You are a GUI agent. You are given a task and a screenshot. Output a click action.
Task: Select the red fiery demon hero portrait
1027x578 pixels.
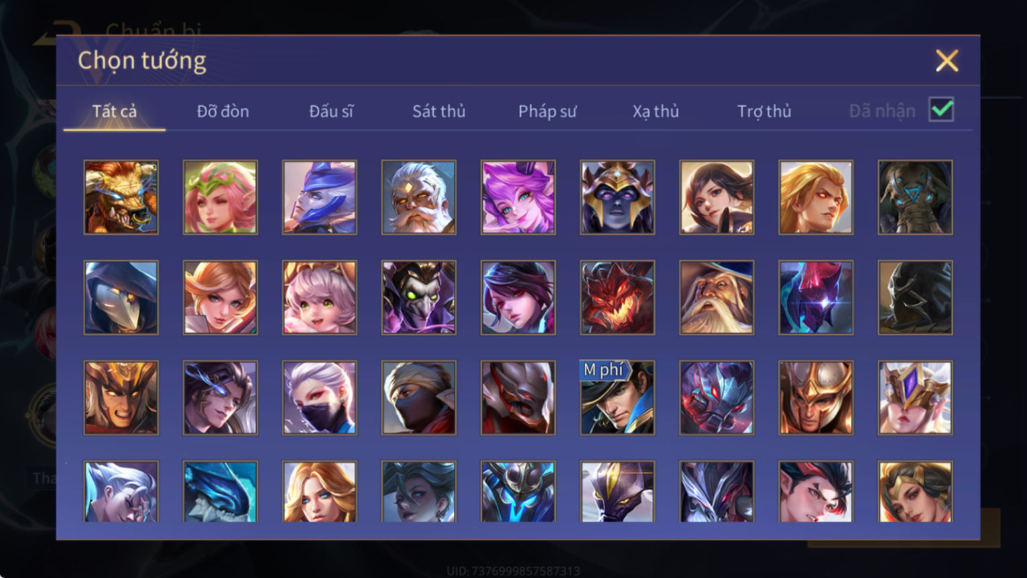617,298
